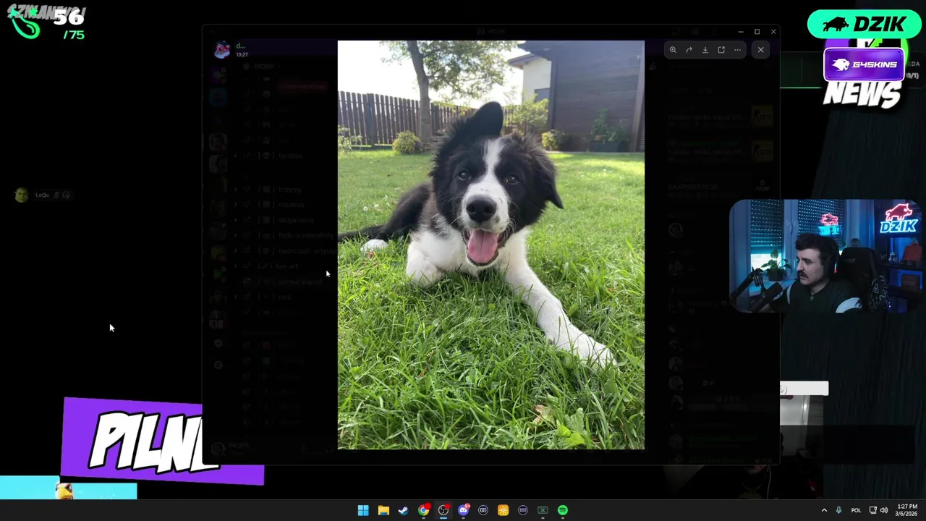Switch to OBS Studio in the taskbar
Viewport: 926px width, 521px height.
pyautogui.click(x=443, y=510)
